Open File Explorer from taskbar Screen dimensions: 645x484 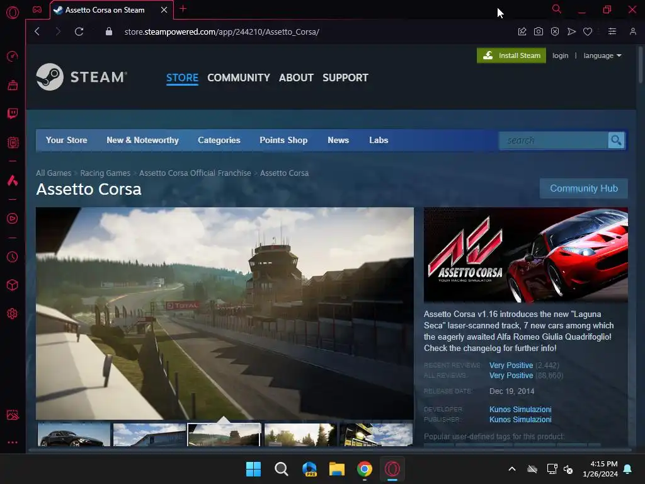pos(337,469)
